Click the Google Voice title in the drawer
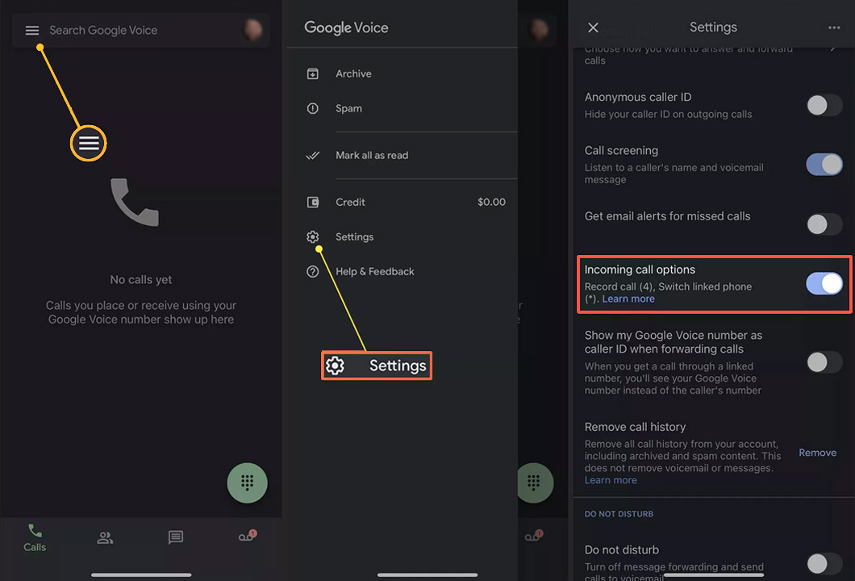The width and height of the screenshot is (855, 581). coord(346,27)
